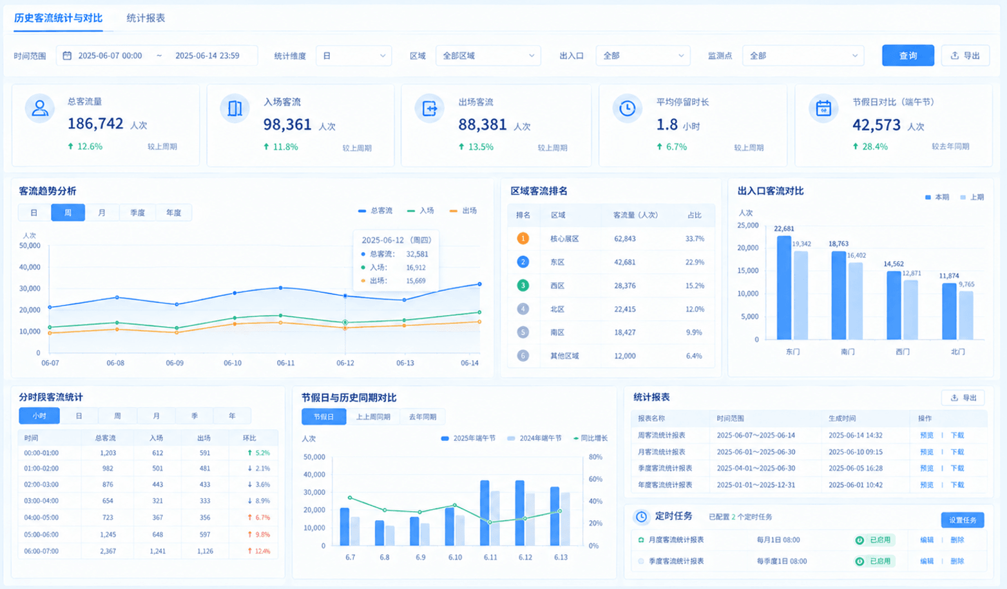Screen dimensions: 1007x589
Task: Switch to 去年同期 in the holiday comparison panel
Action: (x=423, y=417)
